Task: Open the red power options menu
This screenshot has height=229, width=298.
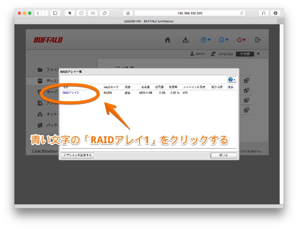Action: 241,40
